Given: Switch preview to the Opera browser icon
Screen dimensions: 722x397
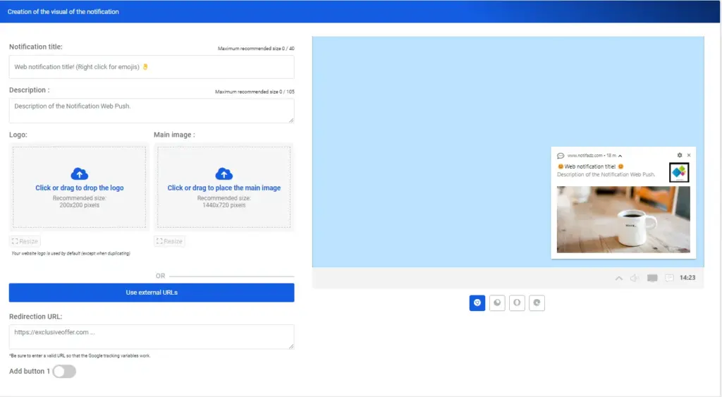Looking at the screenshot, I should pyautogui.click(x=517, y=303).
